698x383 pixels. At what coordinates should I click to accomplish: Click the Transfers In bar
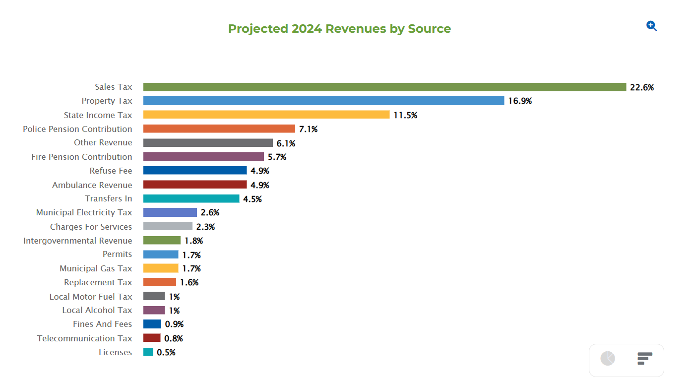click(191, 198)
